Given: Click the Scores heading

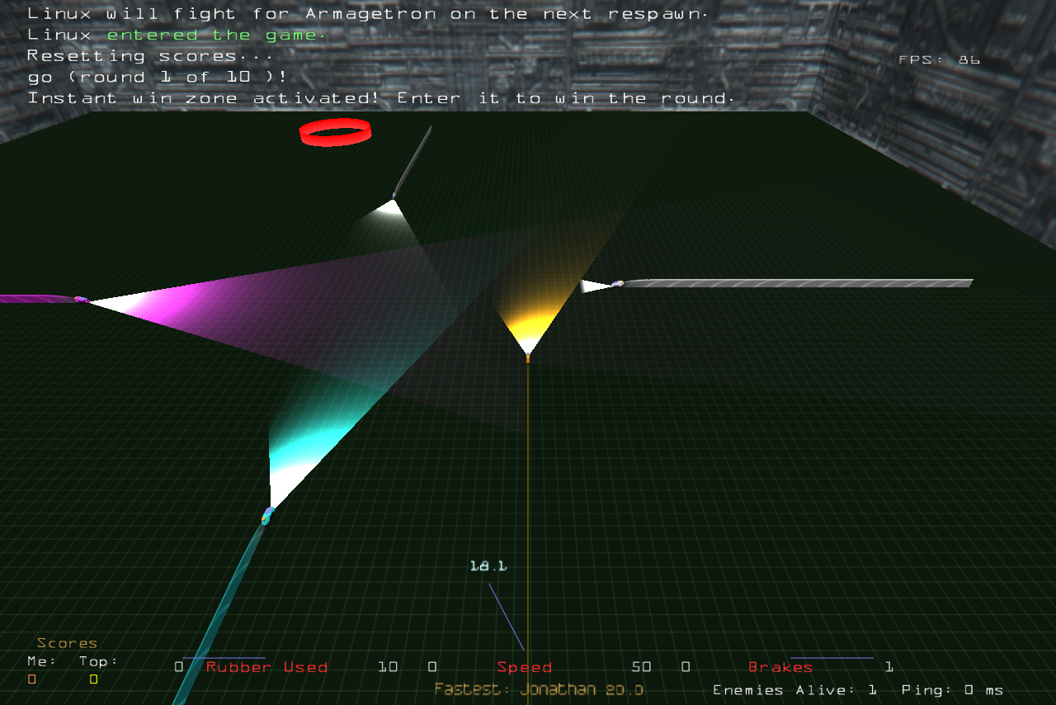Looking at the screenshot, I should (x=67, y=643).
